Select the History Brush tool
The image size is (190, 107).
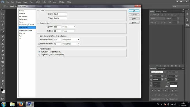click(3, 47)
